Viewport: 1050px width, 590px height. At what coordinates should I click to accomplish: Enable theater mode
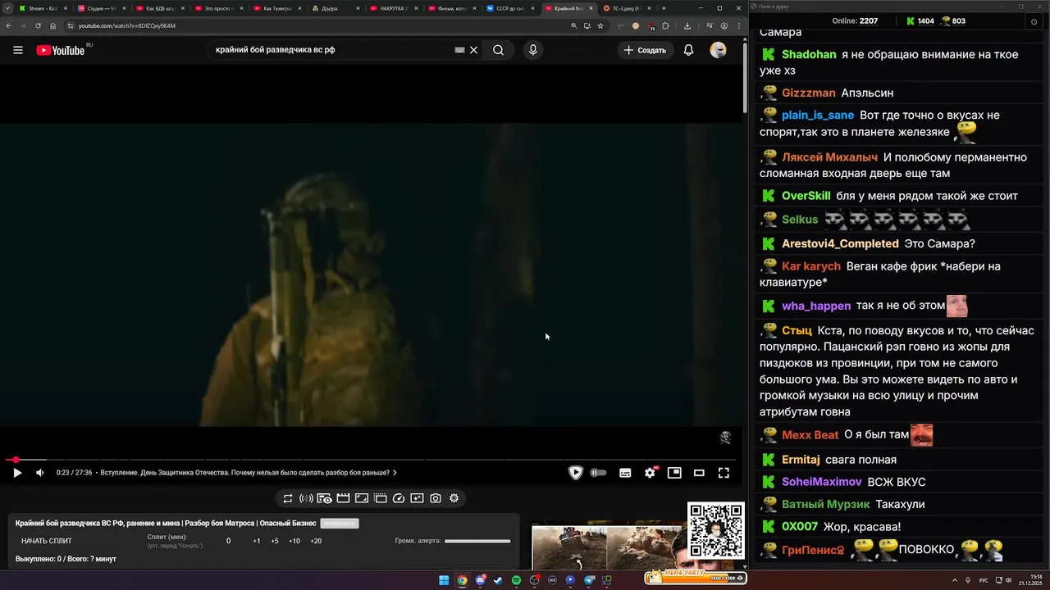[x=699, y=473]
